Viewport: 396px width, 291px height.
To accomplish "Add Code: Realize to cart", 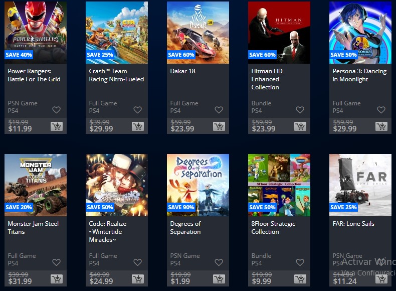I will click(138, 278).
